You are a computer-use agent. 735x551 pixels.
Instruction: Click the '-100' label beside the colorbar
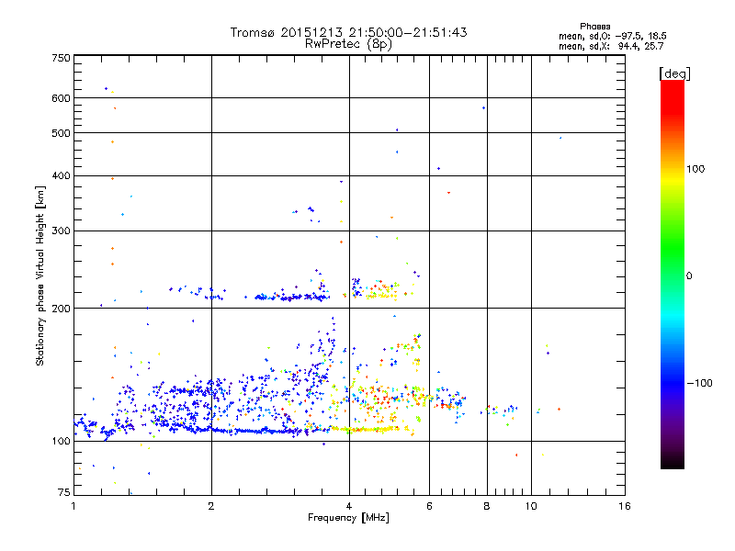tap(699, 383)
